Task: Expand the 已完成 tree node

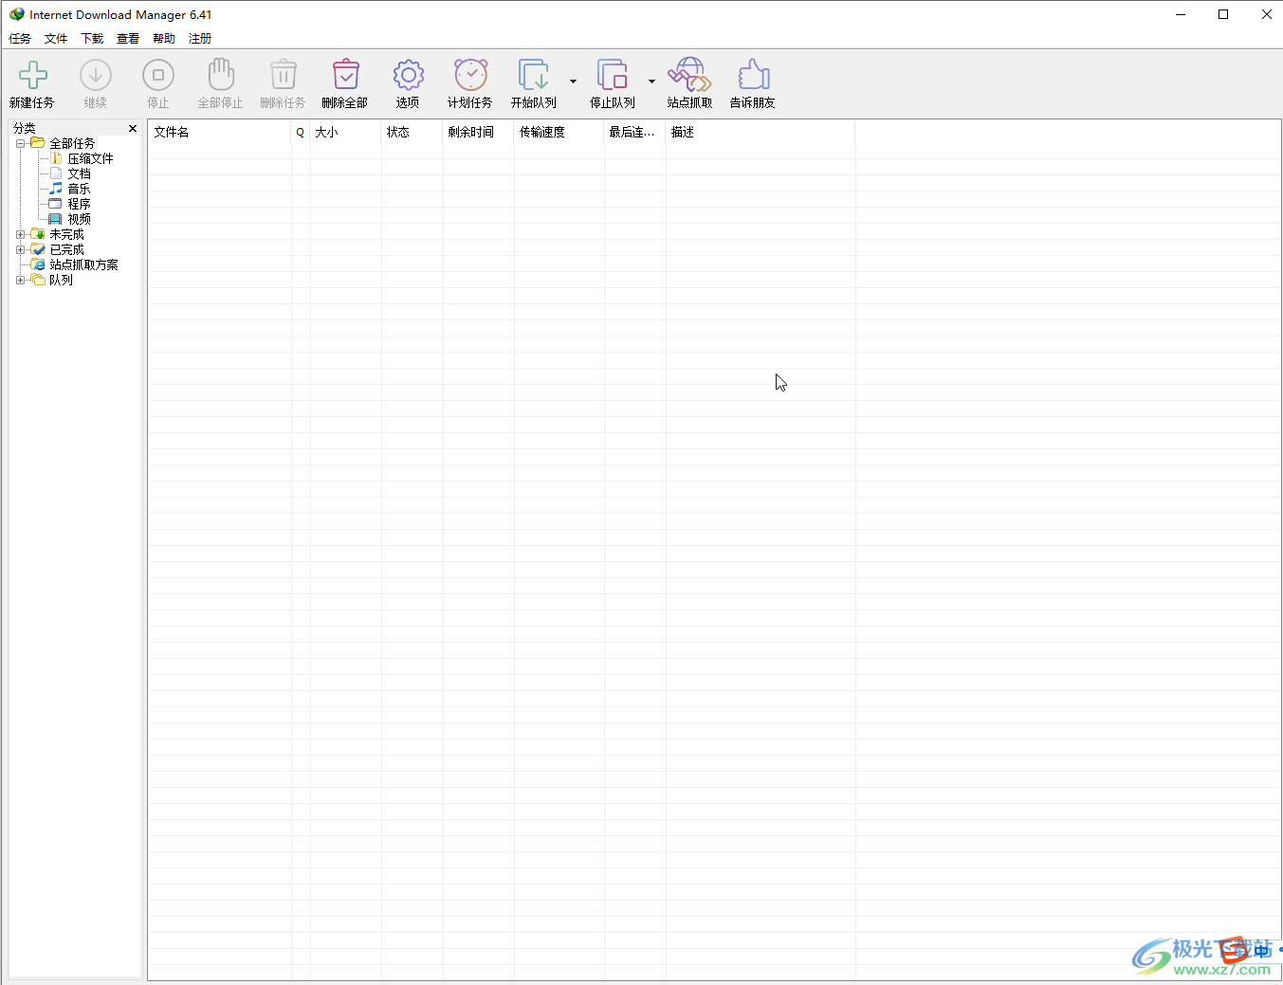Action: click(21, 249)
